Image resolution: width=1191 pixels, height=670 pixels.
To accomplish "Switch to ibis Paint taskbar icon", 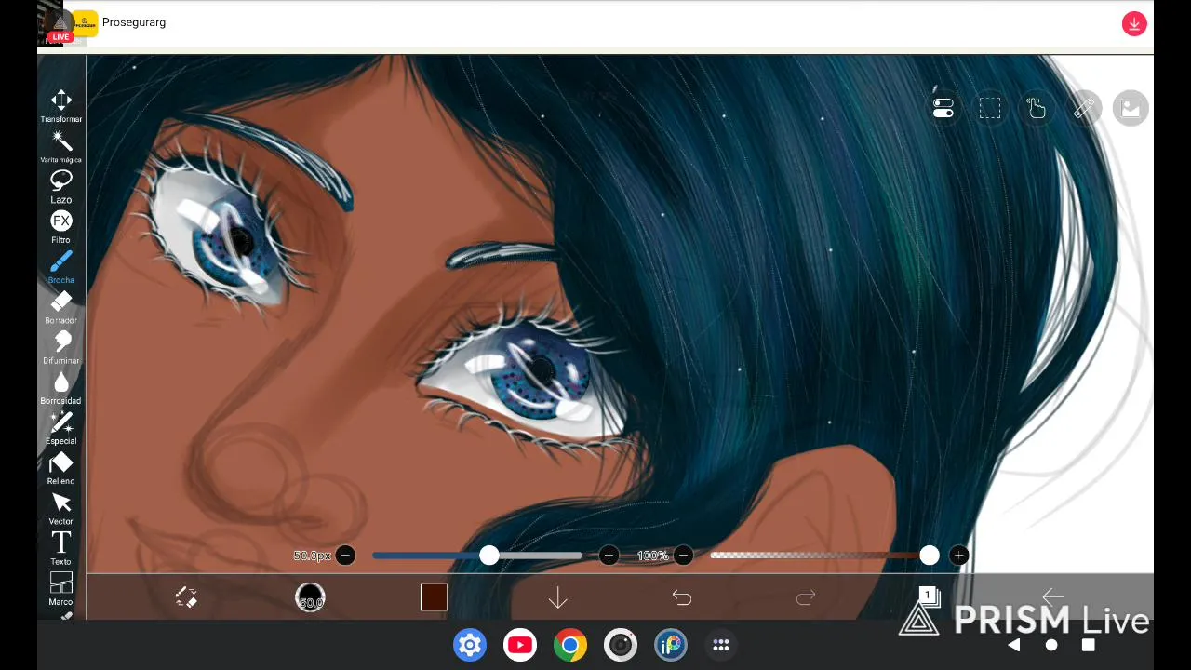I will click(x=671, y=645).
